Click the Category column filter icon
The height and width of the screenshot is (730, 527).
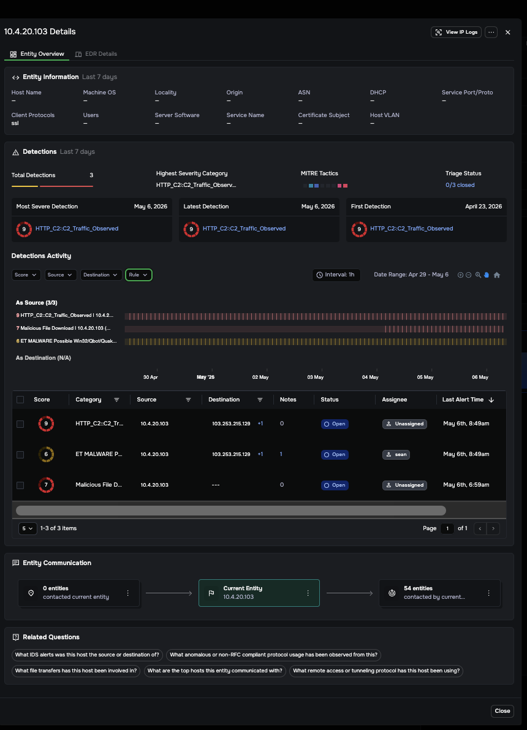(x=116, y=400)
